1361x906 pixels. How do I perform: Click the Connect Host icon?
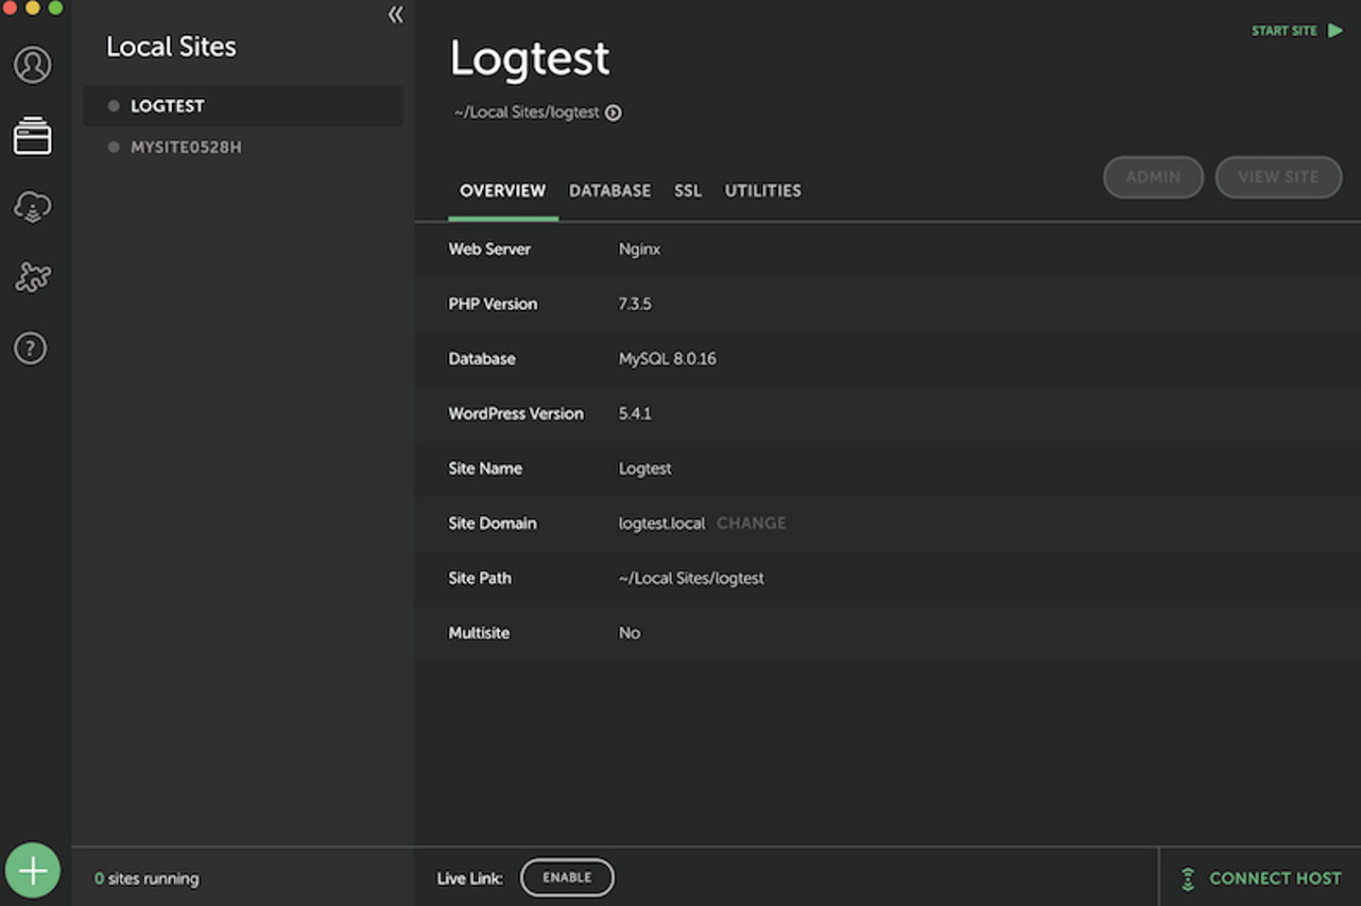coord(1188,879)
